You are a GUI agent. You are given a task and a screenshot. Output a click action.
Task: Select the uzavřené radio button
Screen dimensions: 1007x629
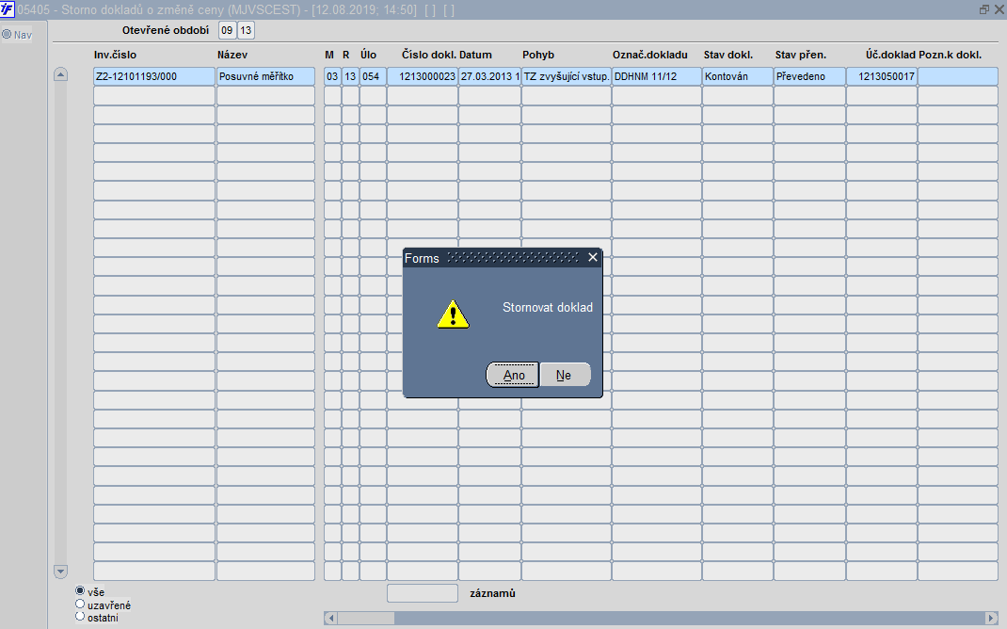click(80, 604)
